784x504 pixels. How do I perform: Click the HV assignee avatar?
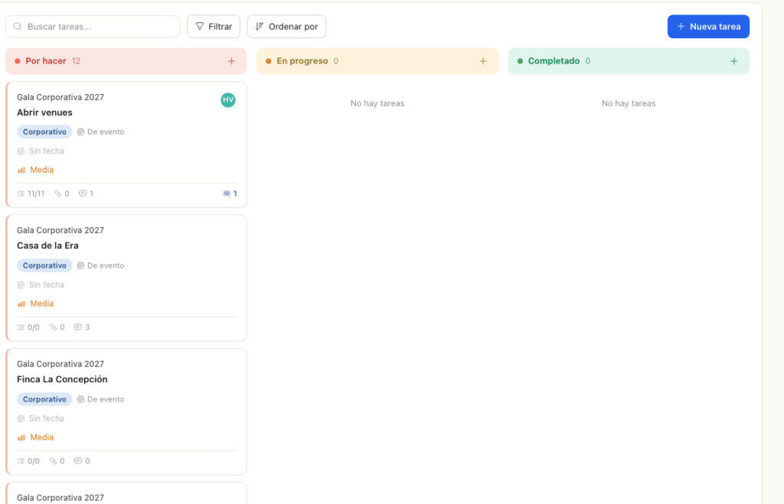[x=228, y=100]
